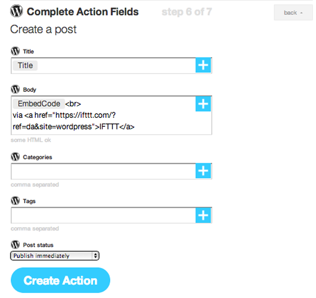This screenshot has height=298, width=316.
Task: Click the WordPress icon next to Post status
Action: click(x=15, y=245)
